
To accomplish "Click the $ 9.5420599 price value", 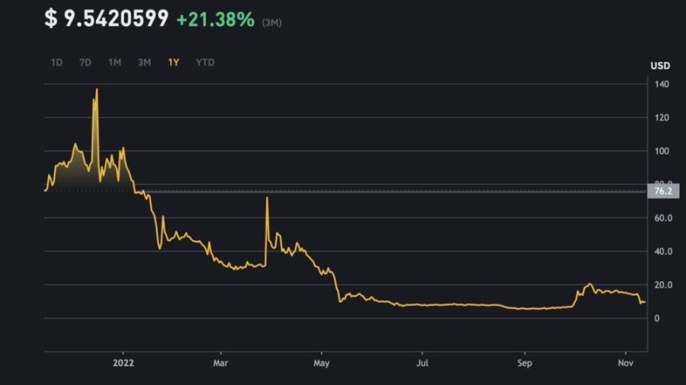I will (107, 20).
